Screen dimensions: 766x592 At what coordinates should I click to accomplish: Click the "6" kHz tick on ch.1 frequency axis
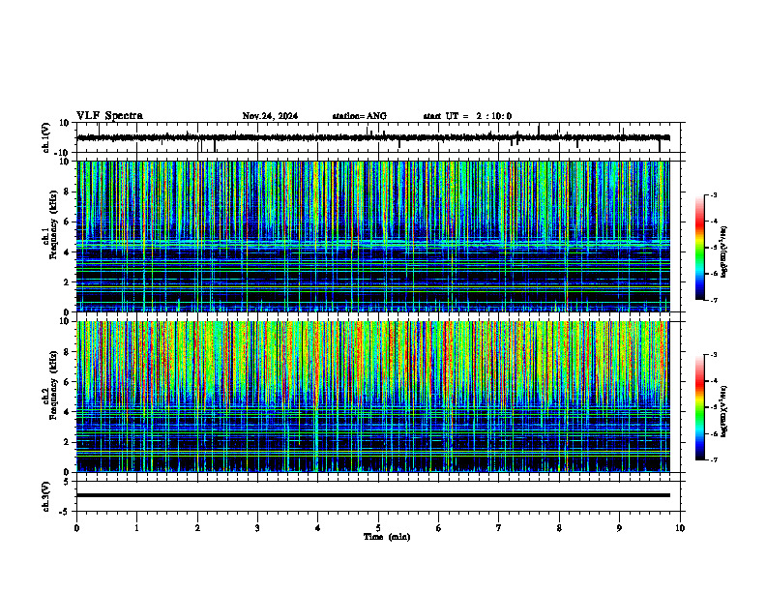pos(68,222)
